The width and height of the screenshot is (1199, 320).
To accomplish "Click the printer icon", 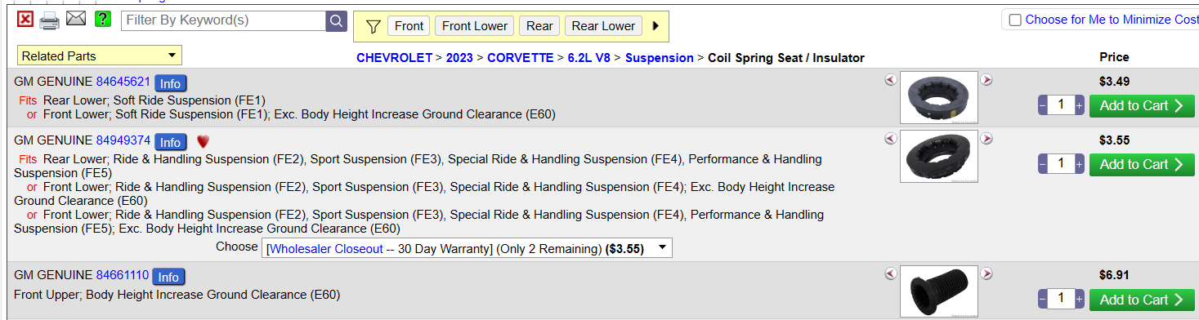I will (x=50, y=20).
